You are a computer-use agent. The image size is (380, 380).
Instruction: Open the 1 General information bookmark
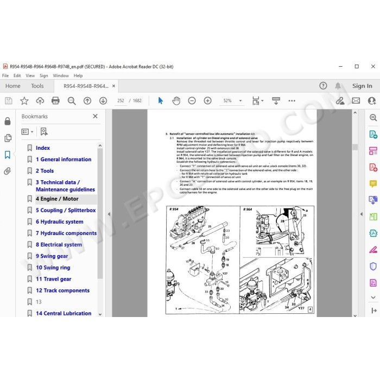click(x=64, y=159)
